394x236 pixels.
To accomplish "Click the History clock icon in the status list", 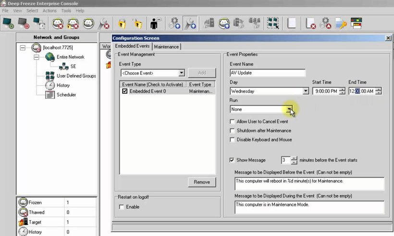I will (x=23, y=232).
